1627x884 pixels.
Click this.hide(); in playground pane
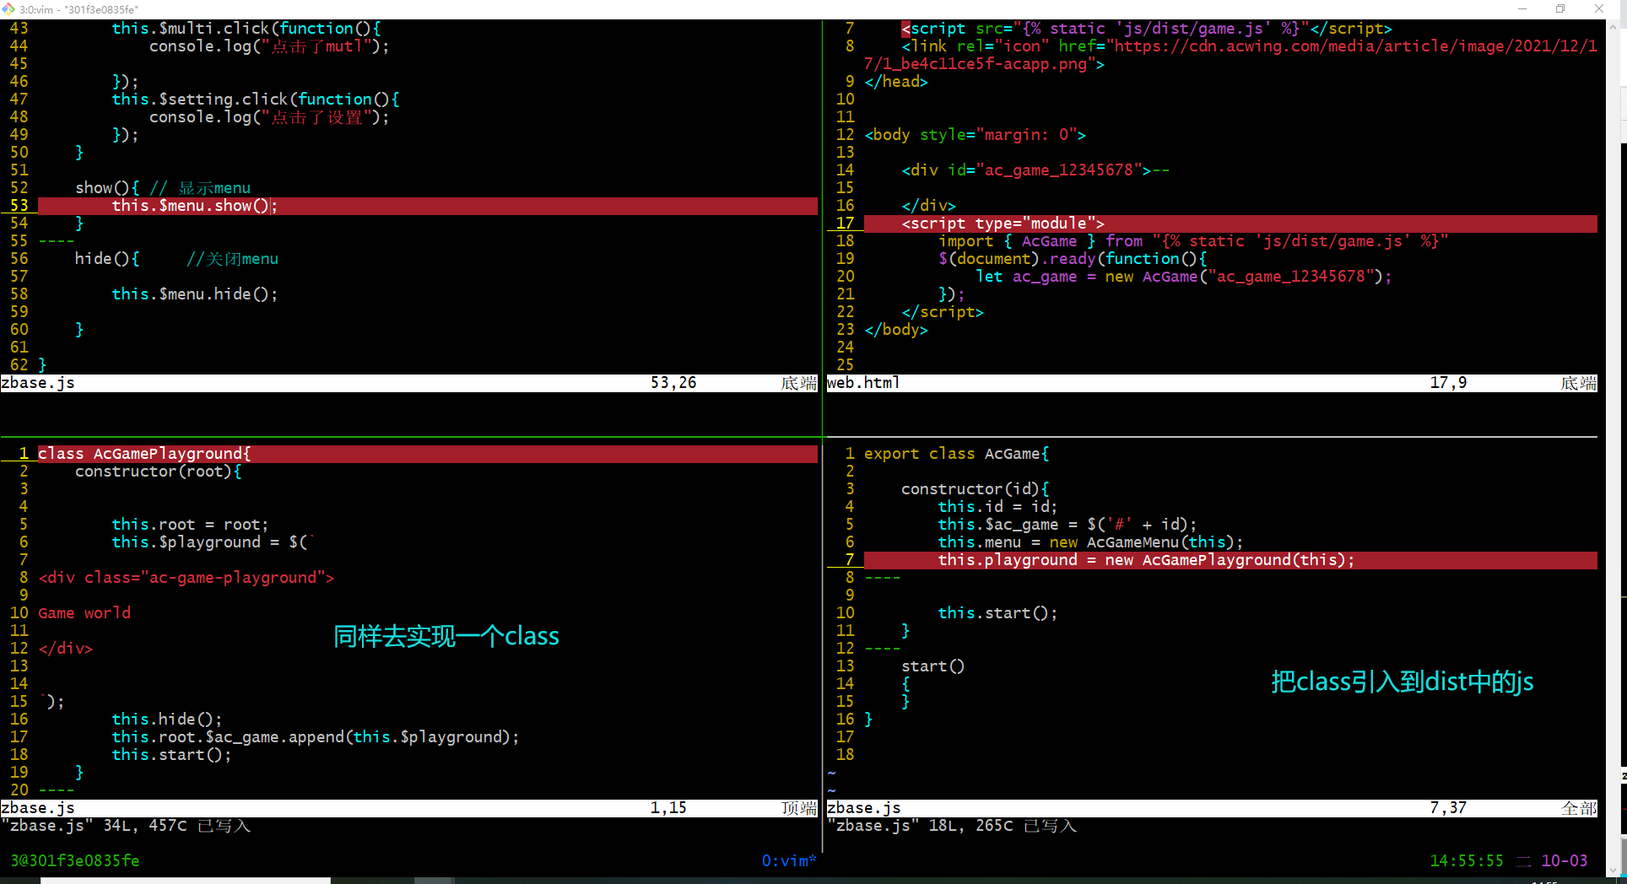click(167, 720)
